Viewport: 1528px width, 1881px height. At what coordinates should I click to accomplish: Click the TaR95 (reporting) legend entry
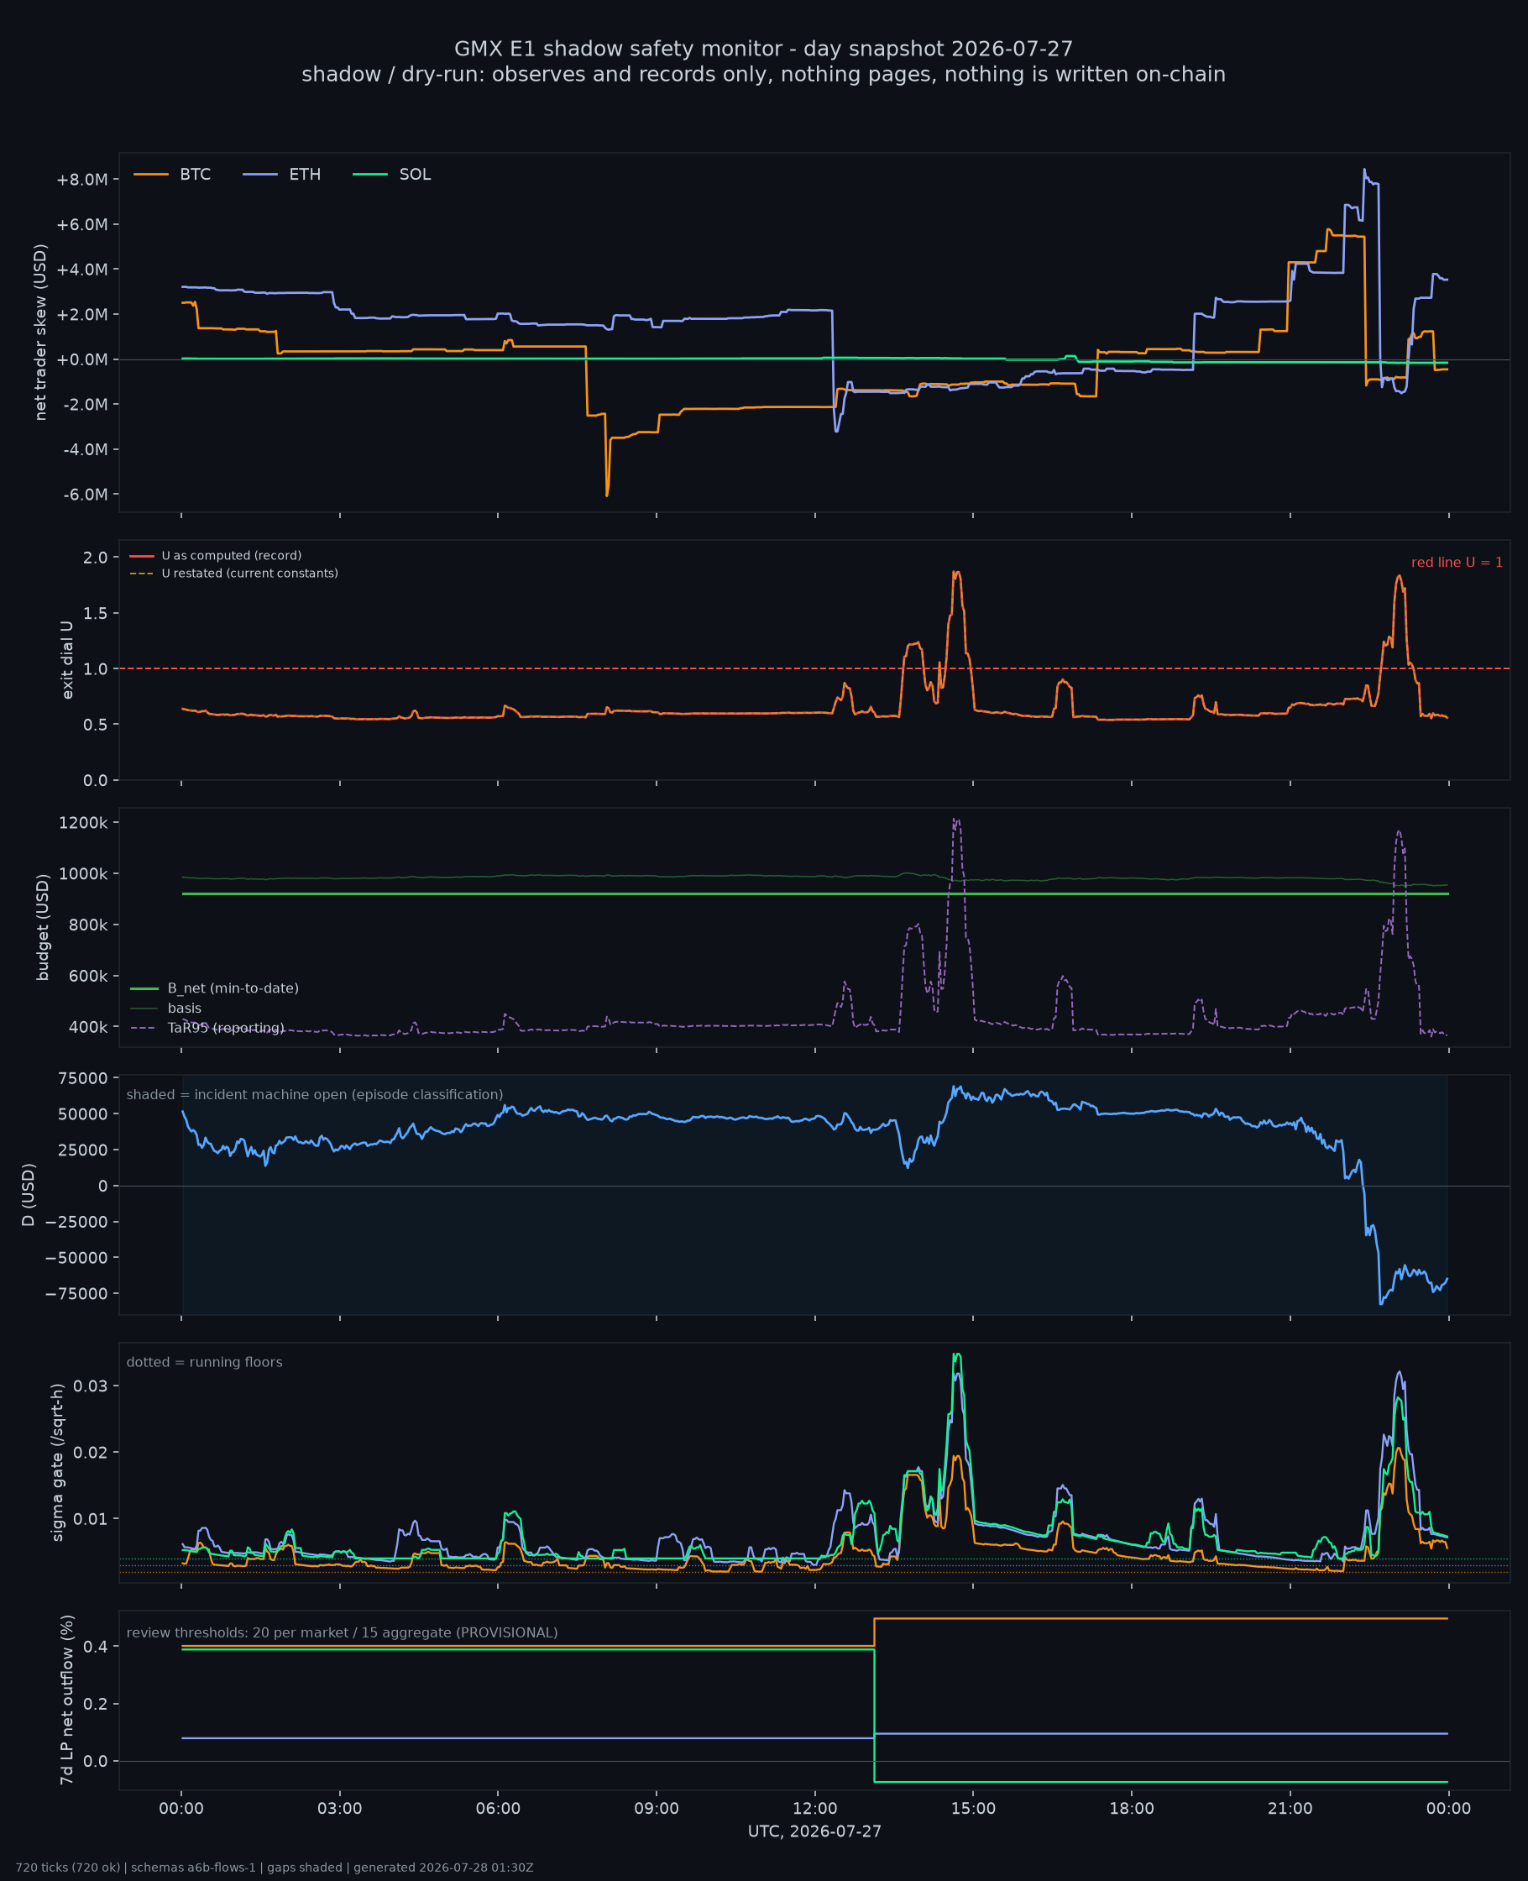click(x=207, y=1028)
